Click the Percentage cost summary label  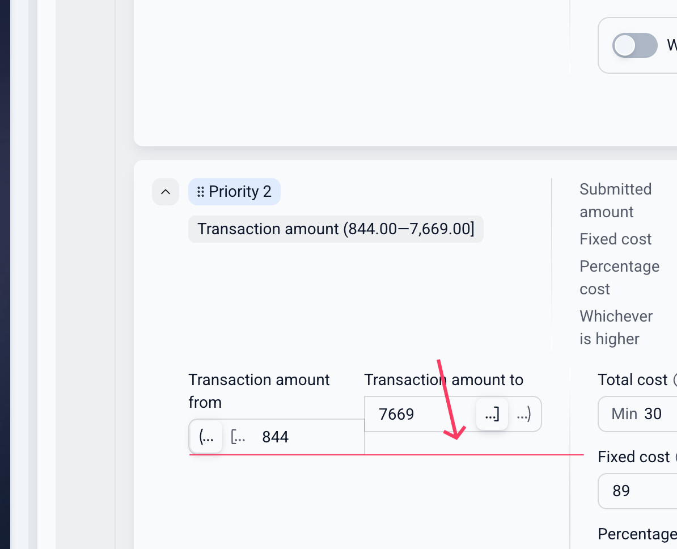[619, 278]
